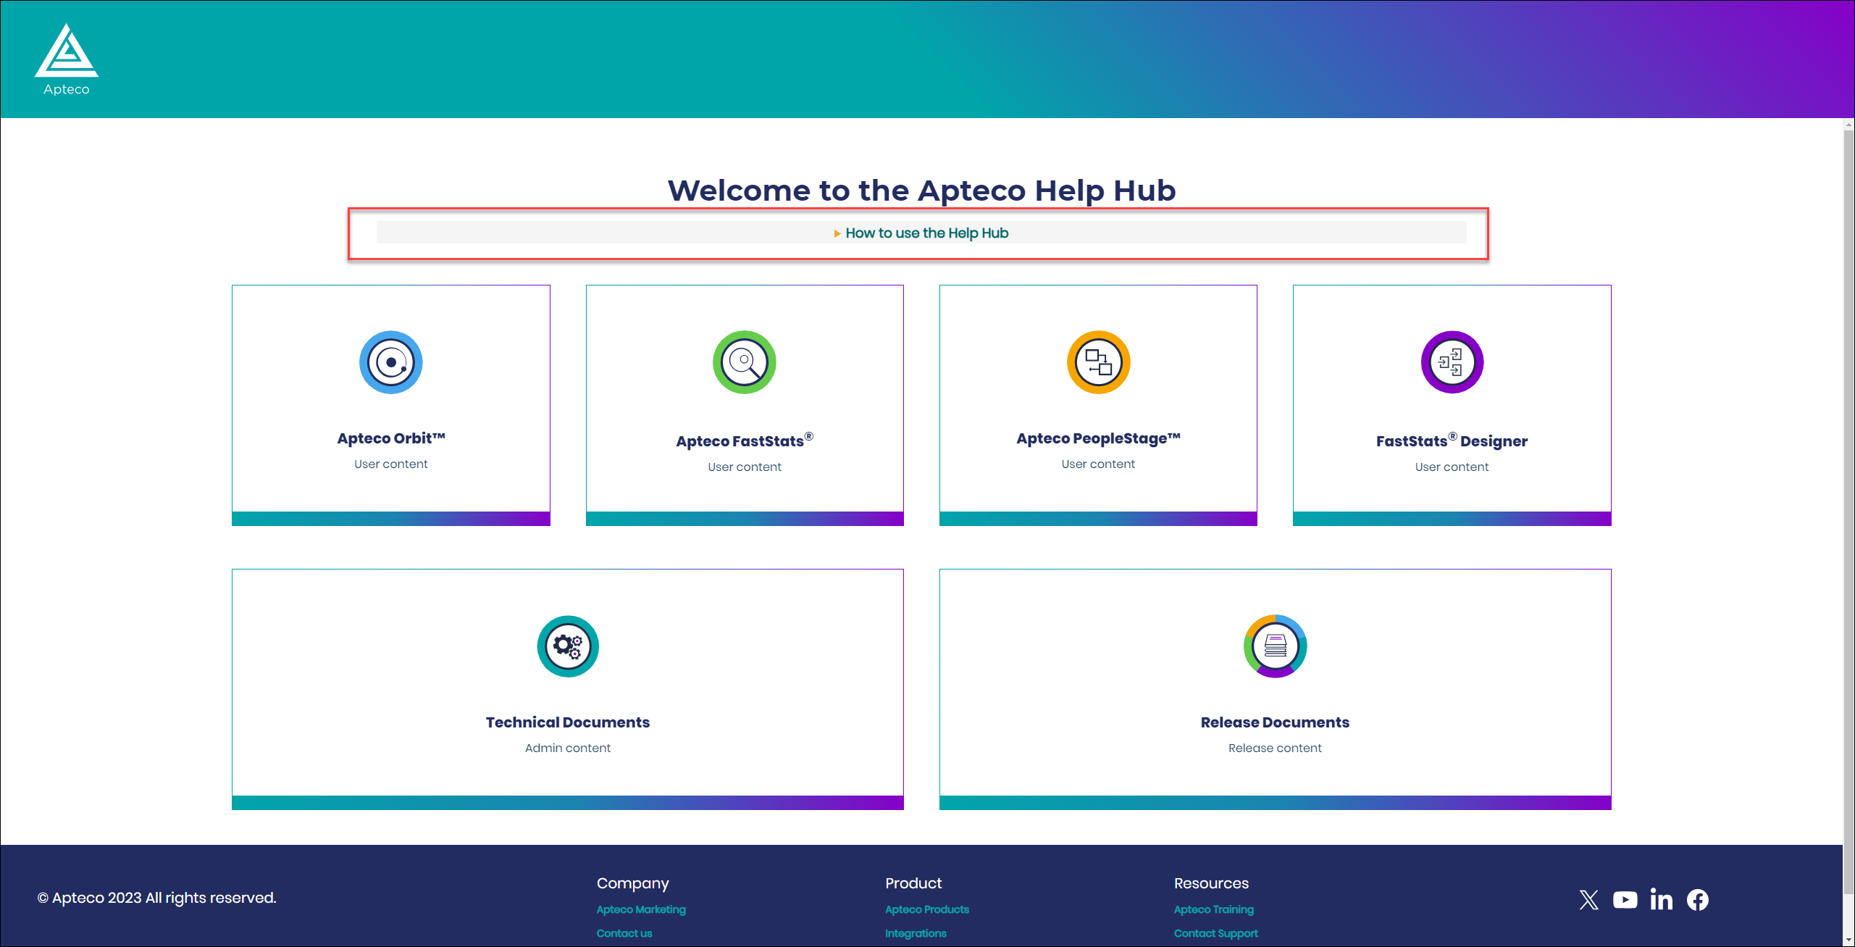
Task: Click the Contact us link
Action: (624, 933)
